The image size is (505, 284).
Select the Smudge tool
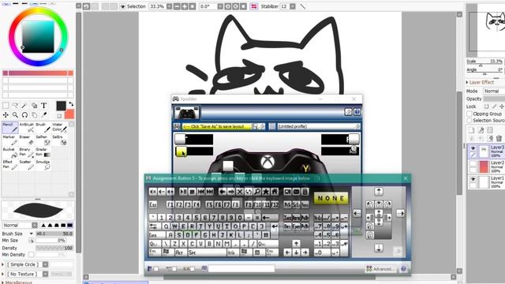pyautogui.click(x=43, y=165)
